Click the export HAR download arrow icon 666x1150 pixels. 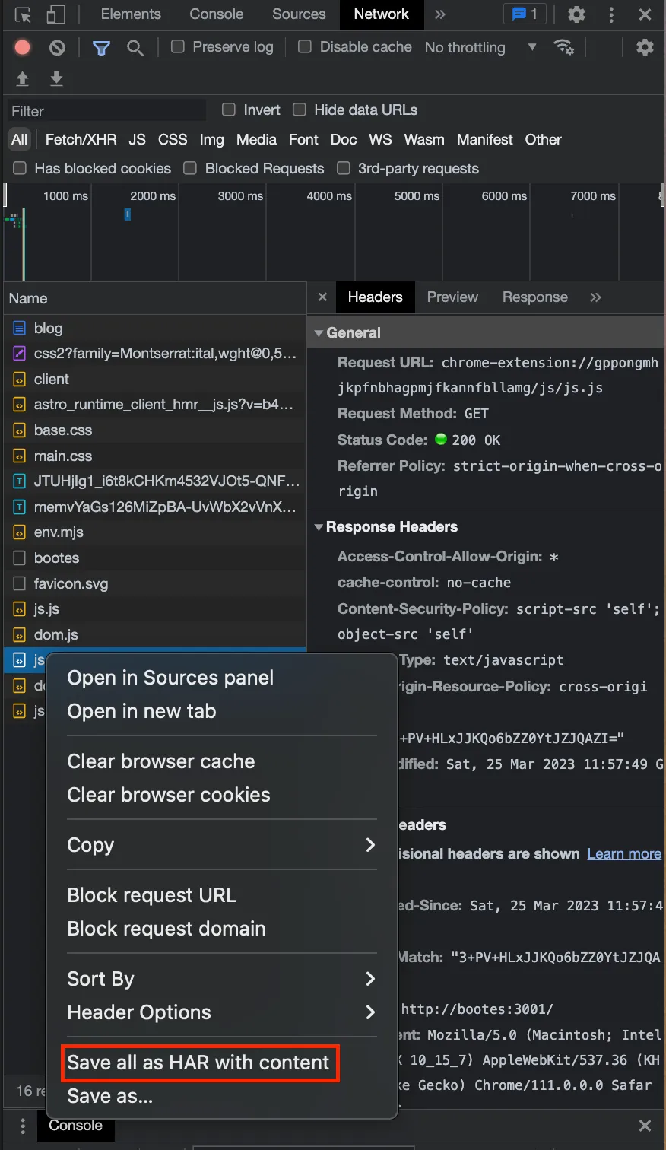pyautogui.click(x=56, y=78)
